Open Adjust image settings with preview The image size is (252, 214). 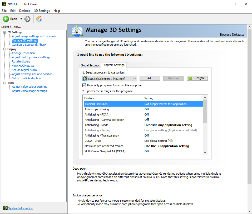click(34, 36)
